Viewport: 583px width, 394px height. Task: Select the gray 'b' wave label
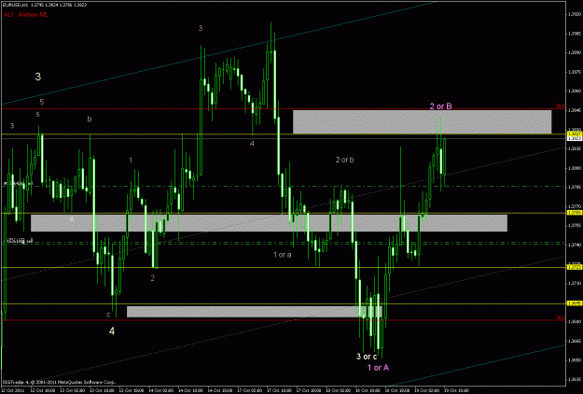[90, 120]
